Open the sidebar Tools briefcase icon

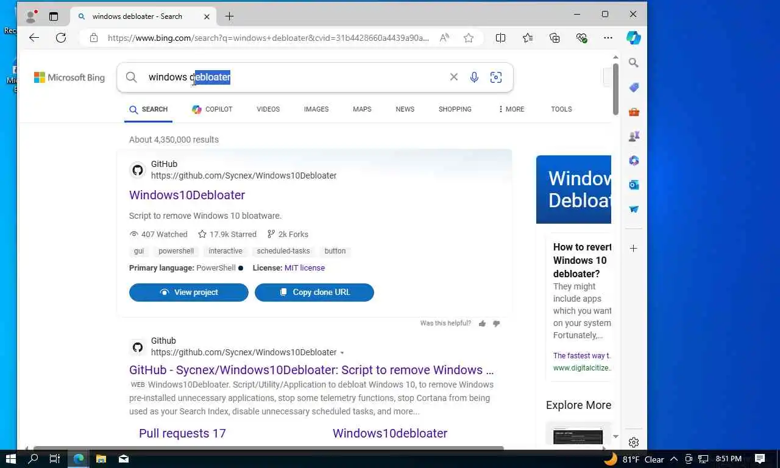pyautogui.click(x=634, y=112)
